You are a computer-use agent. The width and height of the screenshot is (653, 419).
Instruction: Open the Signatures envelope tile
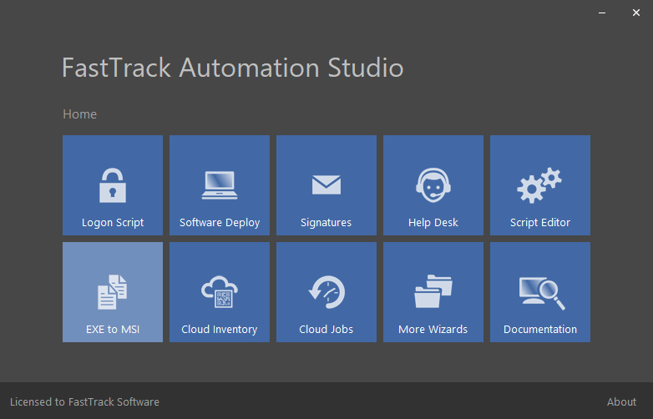click(x=326, y=185)
